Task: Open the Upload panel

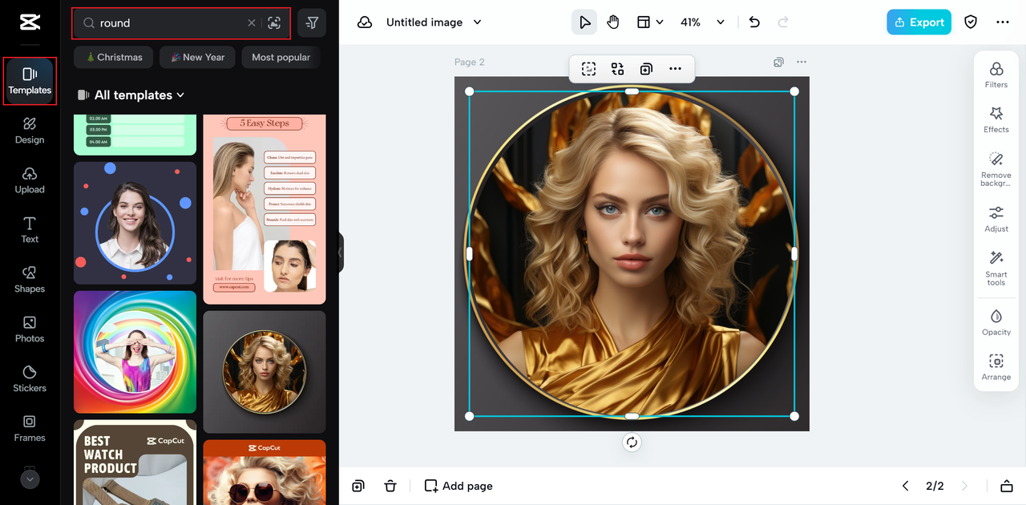Action: pos(30,180)
